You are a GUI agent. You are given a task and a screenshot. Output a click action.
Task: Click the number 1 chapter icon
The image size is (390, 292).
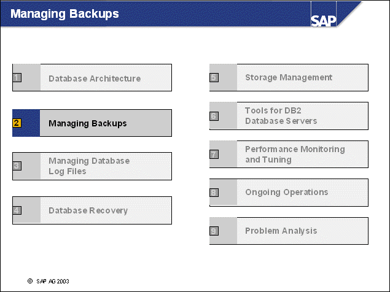point(17,78)
